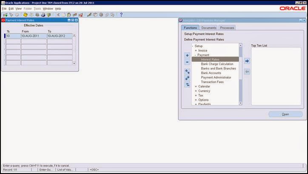
Task: Click Navigator's Expand All button
Action: [187, 78]
